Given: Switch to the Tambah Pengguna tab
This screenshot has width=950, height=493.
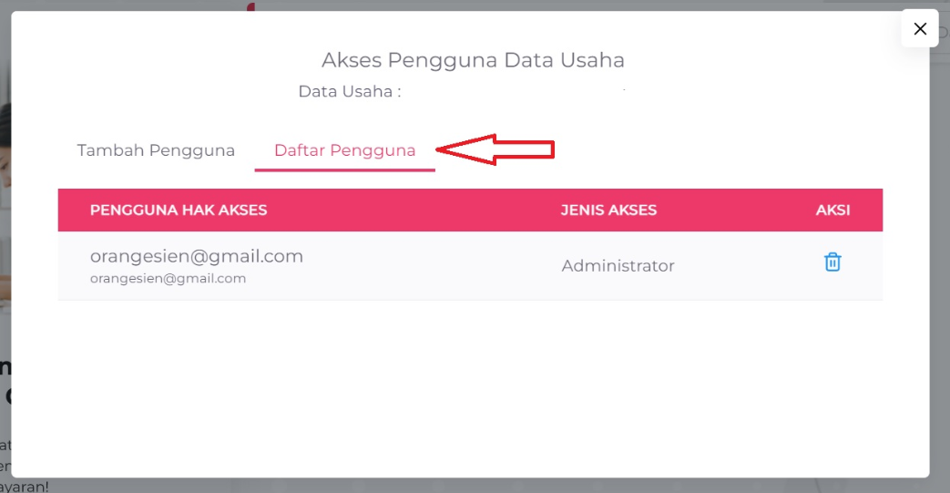Looking at the screenshot, I should pyautogui.click(x=156, y=150).
